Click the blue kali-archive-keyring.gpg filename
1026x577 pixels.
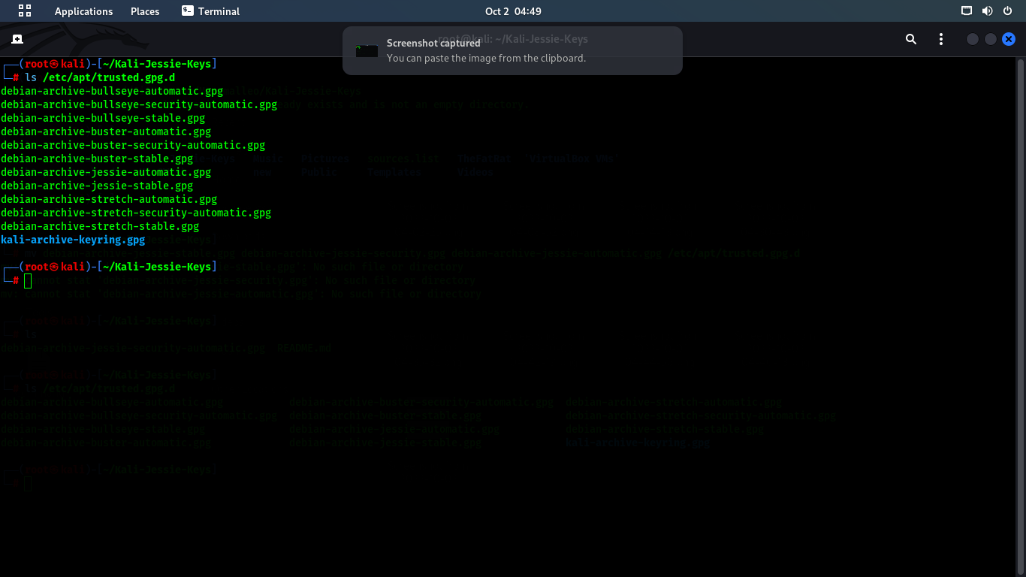[x=72, y=240]
